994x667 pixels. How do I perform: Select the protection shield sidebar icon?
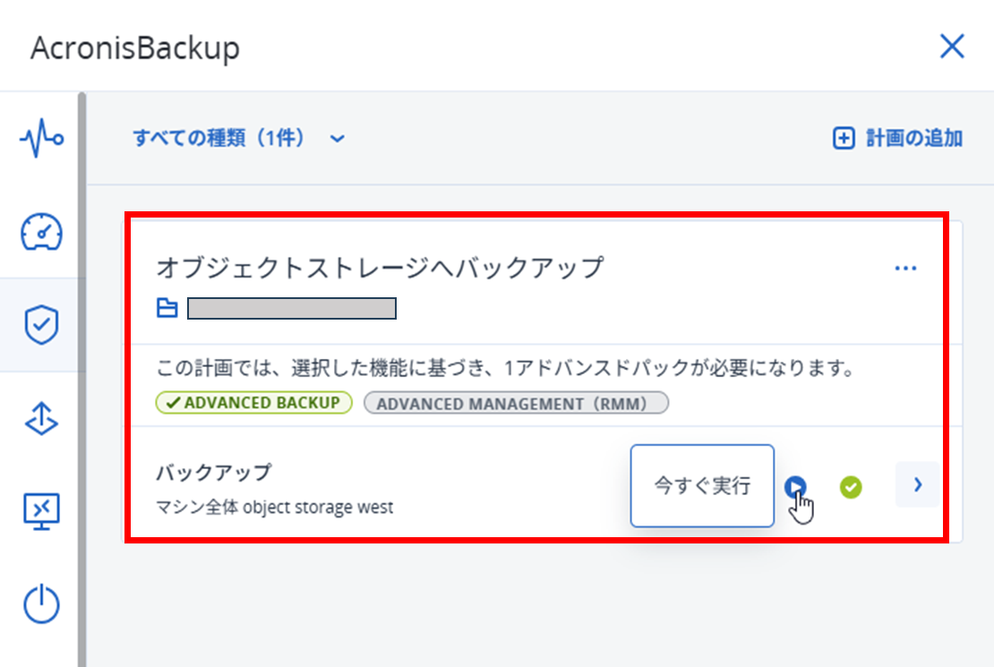pyautogui.click(x=41, y=327)
